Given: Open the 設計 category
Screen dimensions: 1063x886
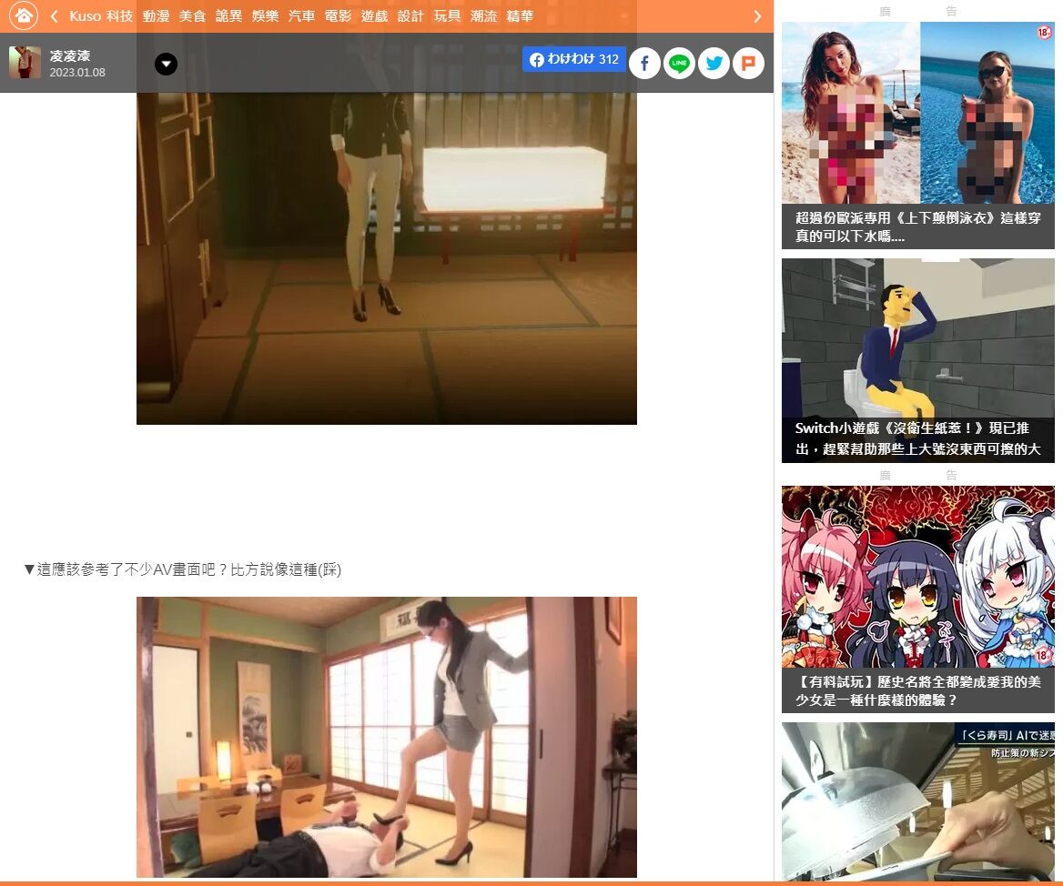Looking at the screenshot, I should pyautogui.click(x=410, y=15).
